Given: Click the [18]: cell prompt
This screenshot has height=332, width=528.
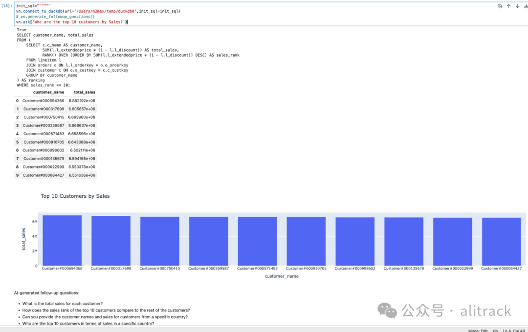Looking at the screenshot, I should pos(7,6).
